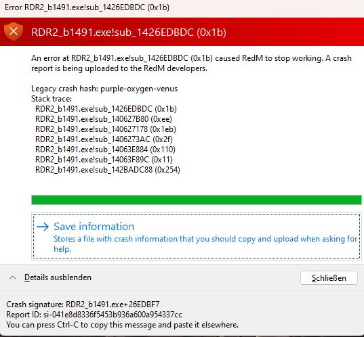Click the Crash signature line

(x=83, y=305)
